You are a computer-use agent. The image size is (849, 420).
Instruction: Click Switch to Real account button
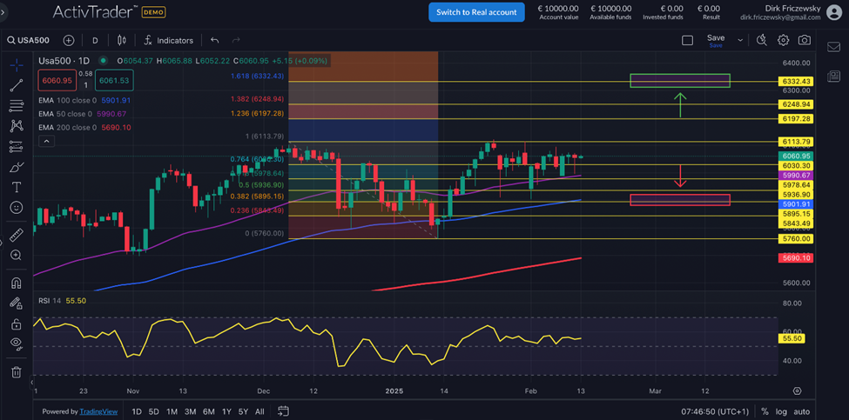(476, 12)
